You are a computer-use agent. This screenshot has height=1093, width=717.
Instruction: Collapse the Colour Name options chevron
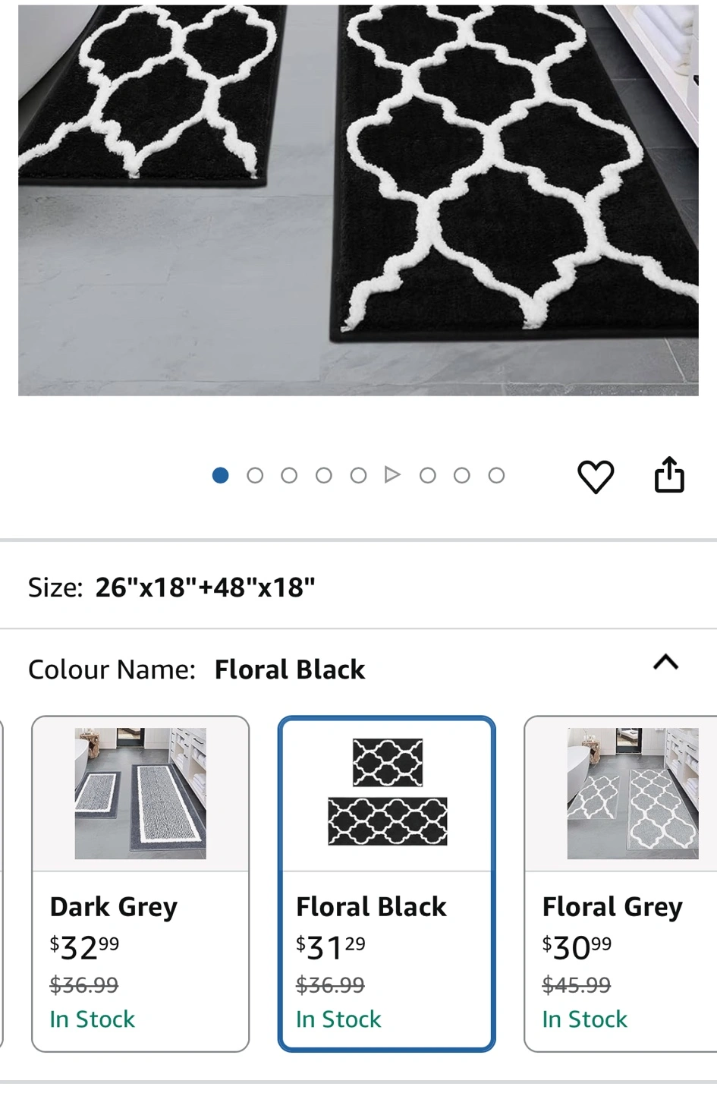[665, 663]
